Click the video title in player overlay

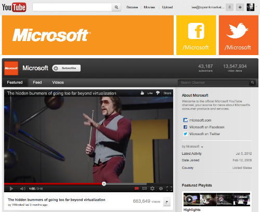62,94
